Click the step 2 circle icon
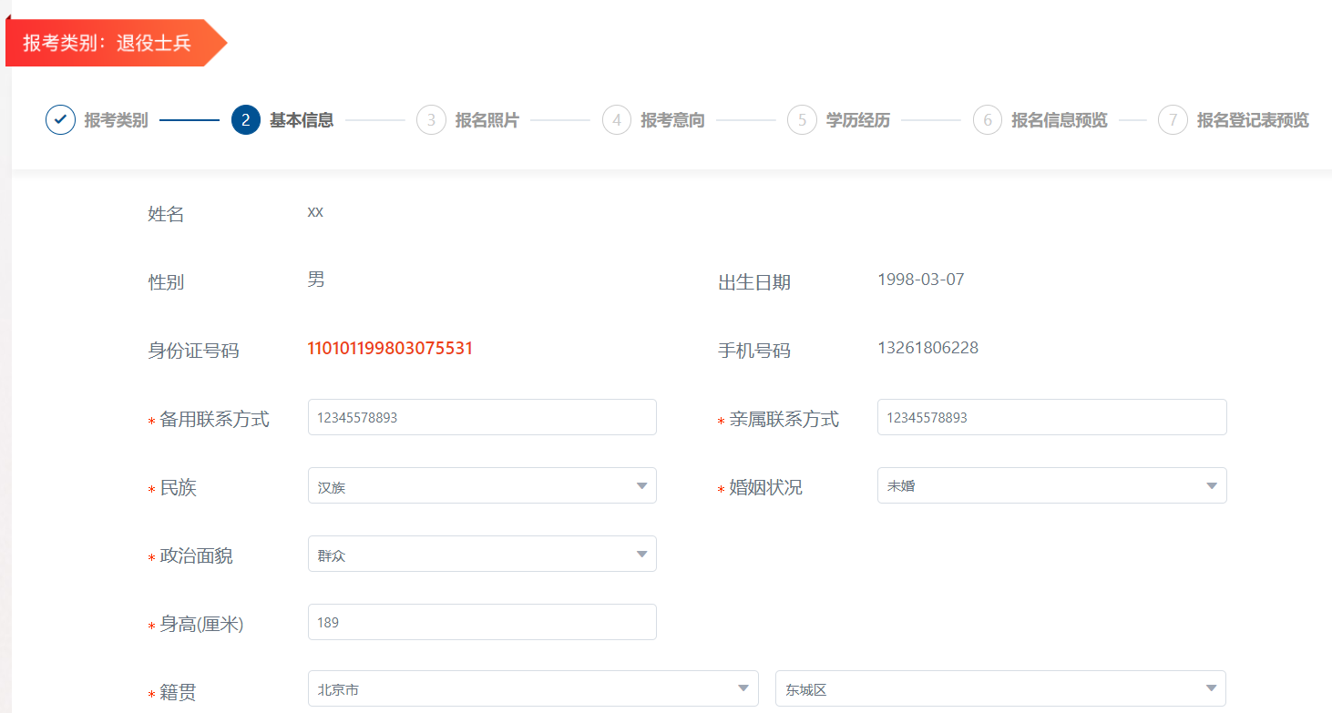Screen dimensions: 1332x713 click(x=246, y=120)
